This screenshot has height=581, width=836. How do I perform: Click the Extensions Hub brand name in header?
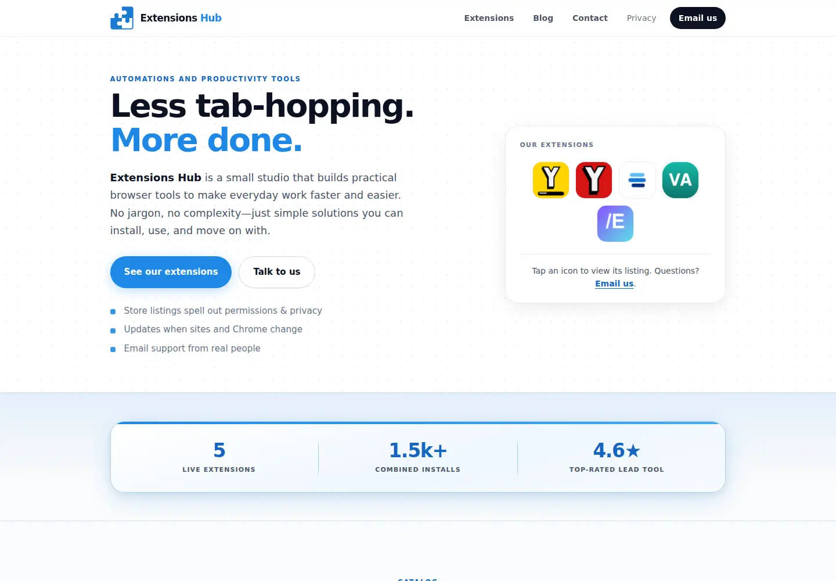[181, 18]
